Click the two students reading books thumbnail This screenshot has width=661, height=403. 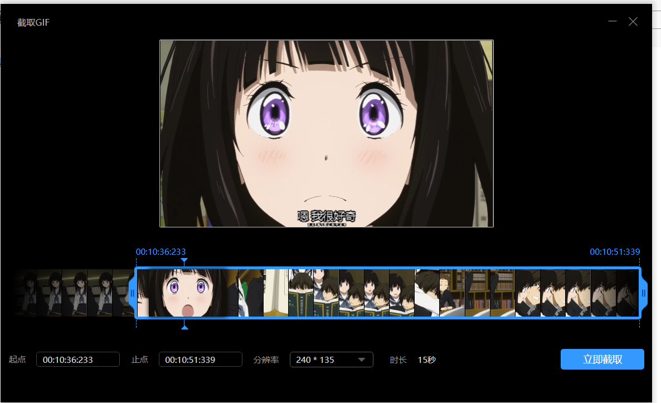click(x=301, y=293)
